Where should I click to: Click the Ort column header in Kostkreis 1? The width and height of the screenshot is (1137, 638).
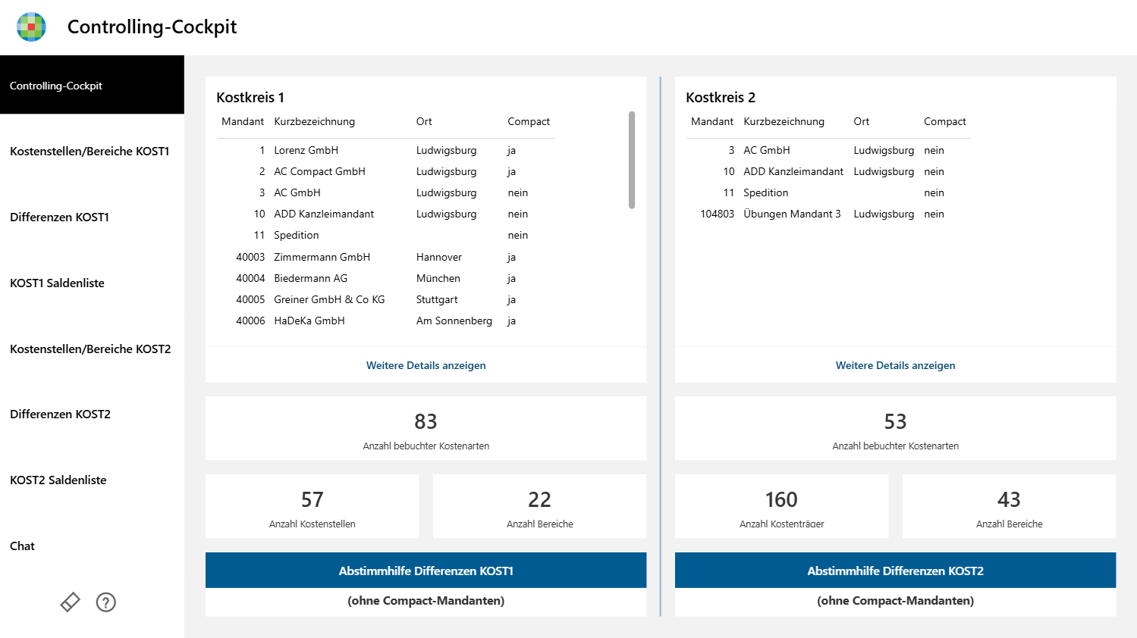[424, 121]
